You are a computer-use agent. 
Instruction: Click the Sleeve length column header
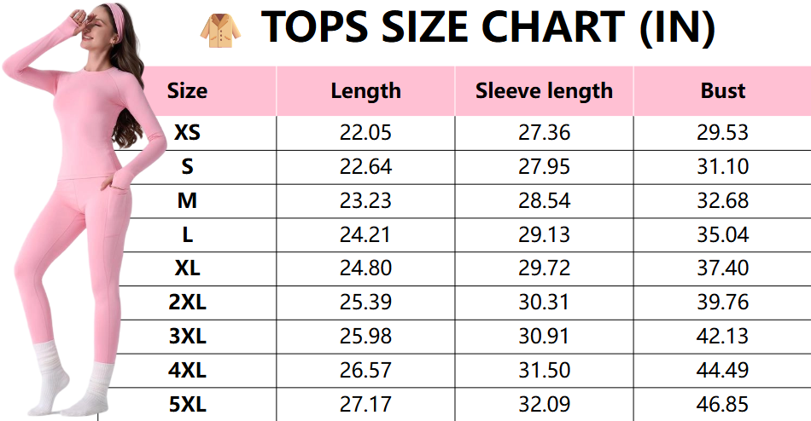tap(544, 91)
